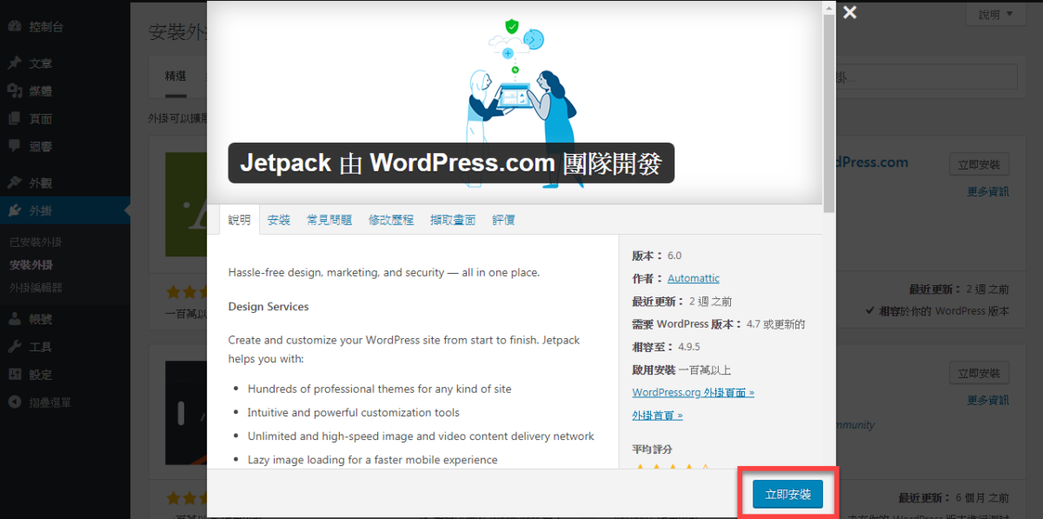The image size is (1043, 519).
Task: Click 立即安裝 on first background plugin card
Action: click(x=979, y=165)
